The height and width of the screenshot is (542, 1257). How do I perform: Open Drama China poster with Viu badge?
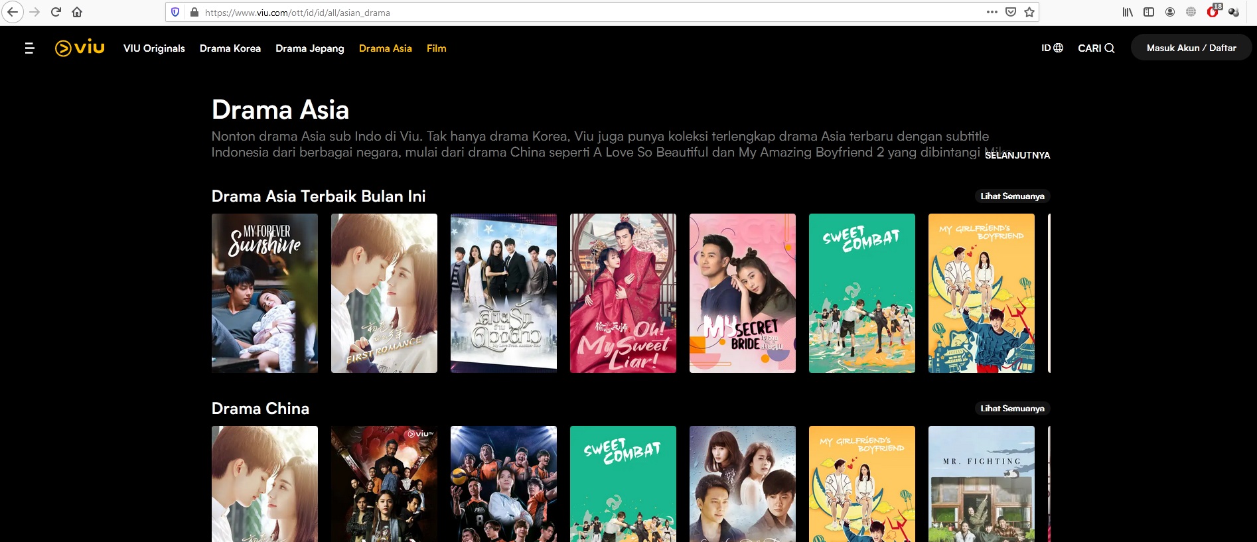[x=384, y=484]
